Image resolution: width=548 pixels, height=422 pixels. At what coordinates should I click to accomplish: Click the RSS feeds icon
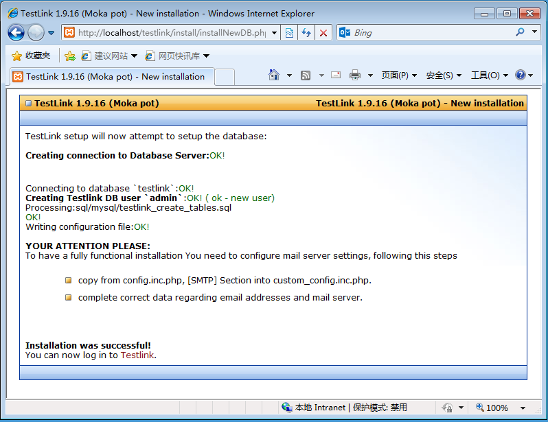pos(306,75)
